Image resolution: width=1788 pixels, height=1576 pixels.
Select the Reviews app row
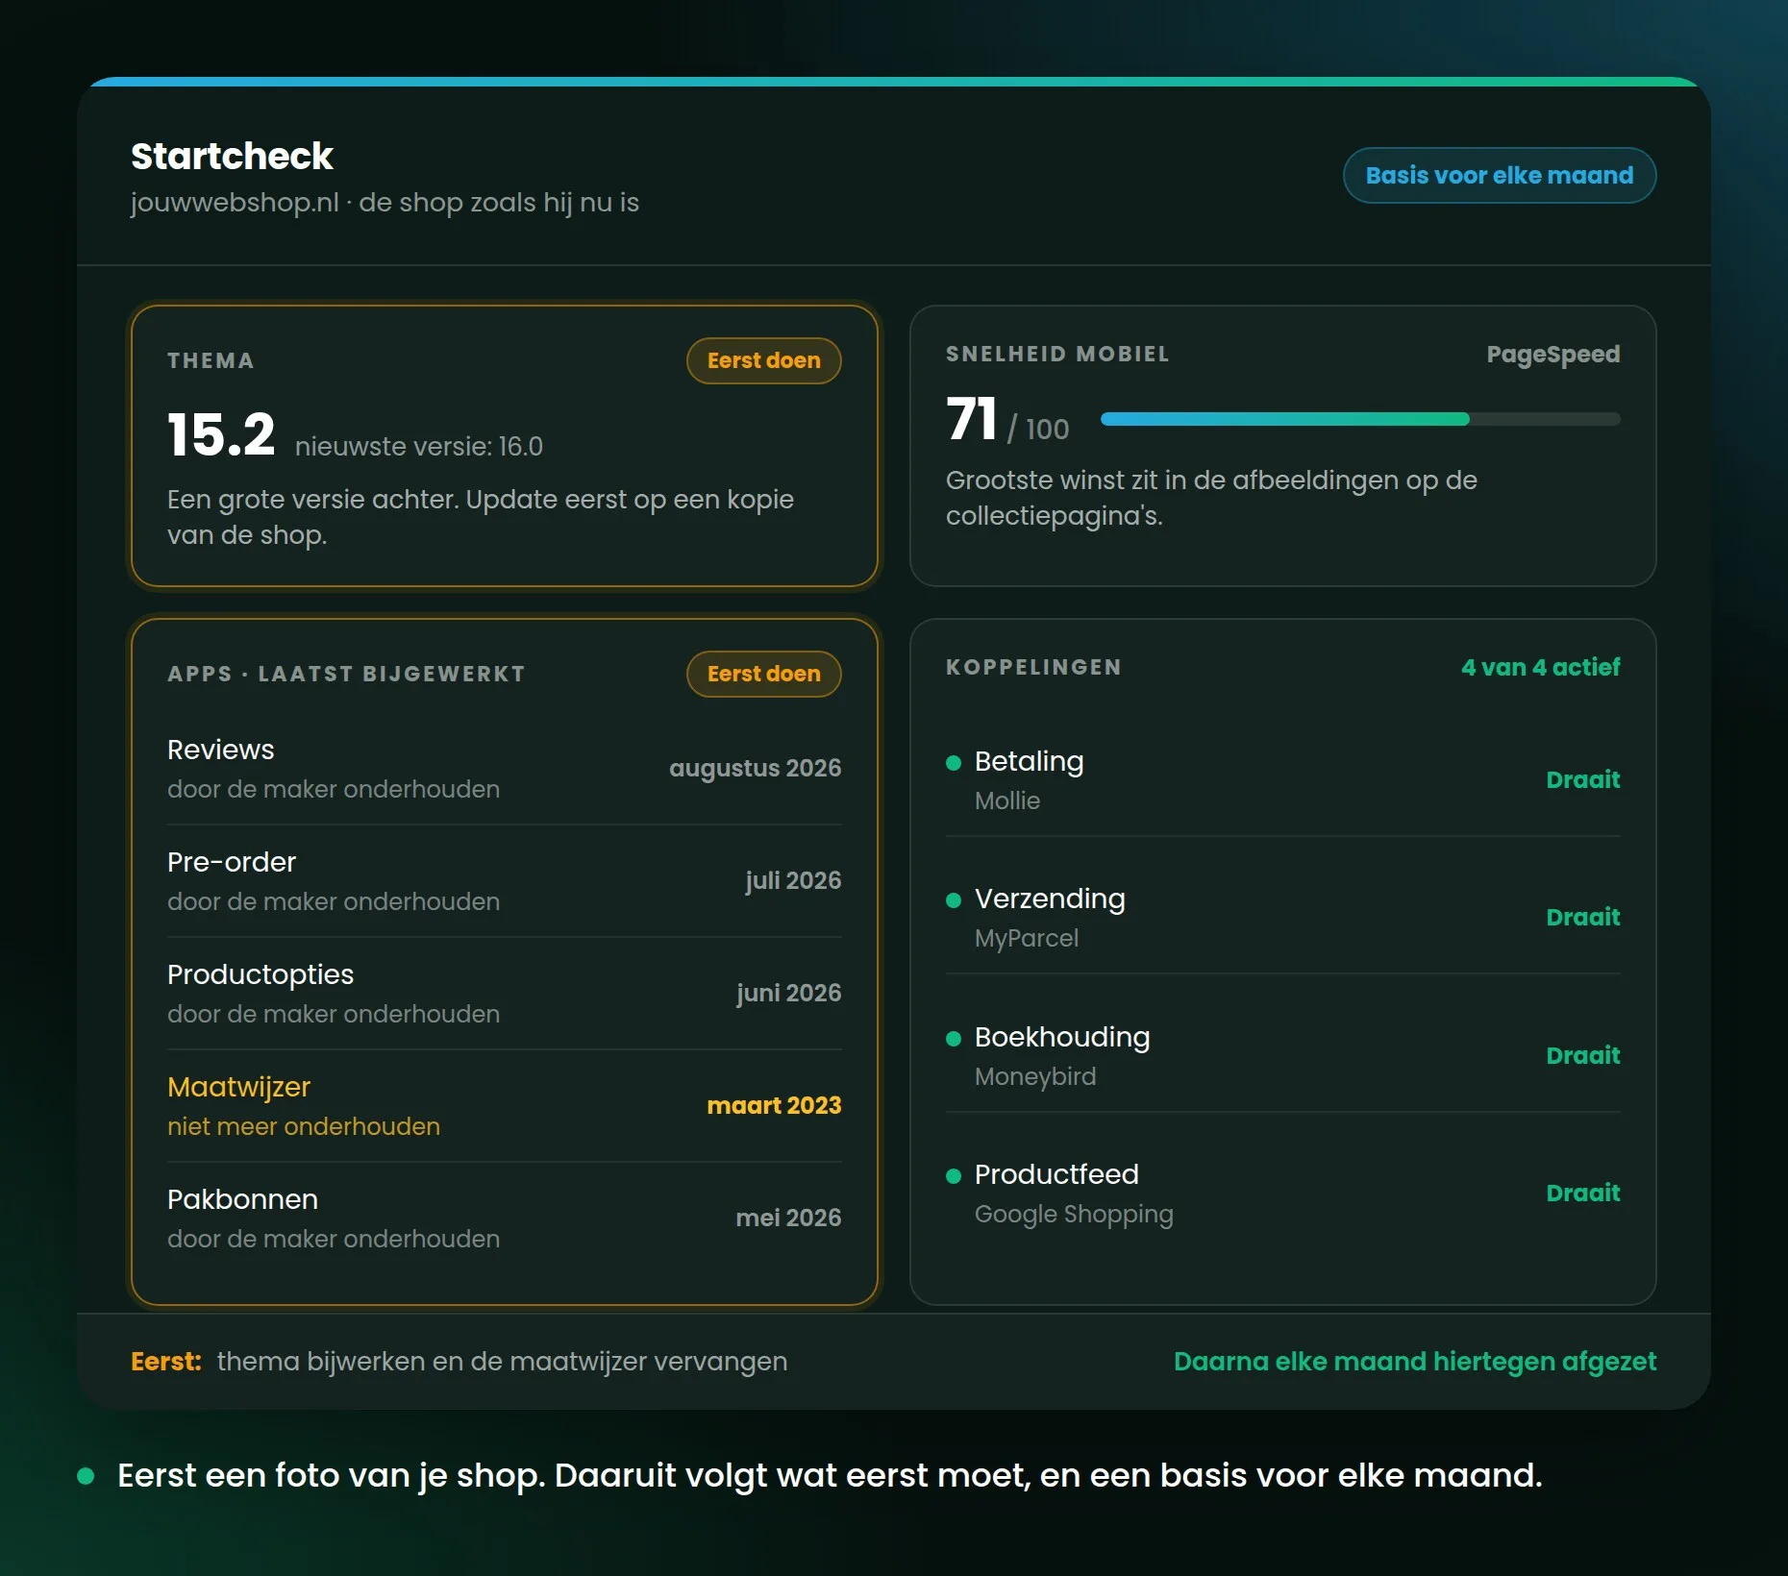click(504, 769)
